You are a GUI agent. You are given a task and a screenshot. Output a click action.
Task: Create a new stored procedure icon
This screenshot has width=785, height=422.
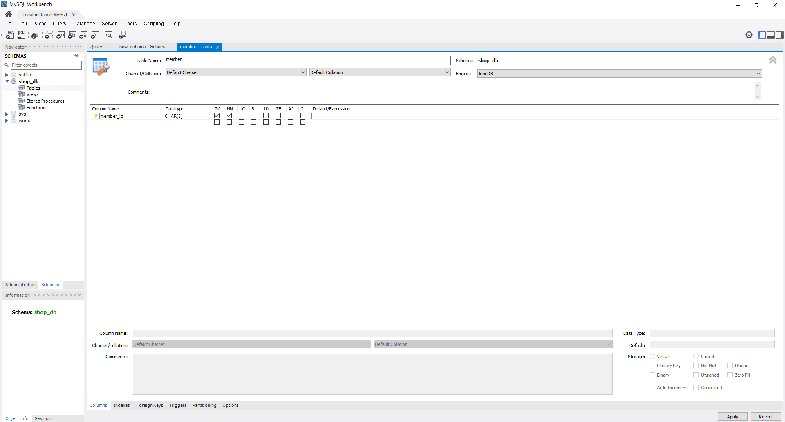click(x=83, y=35)
